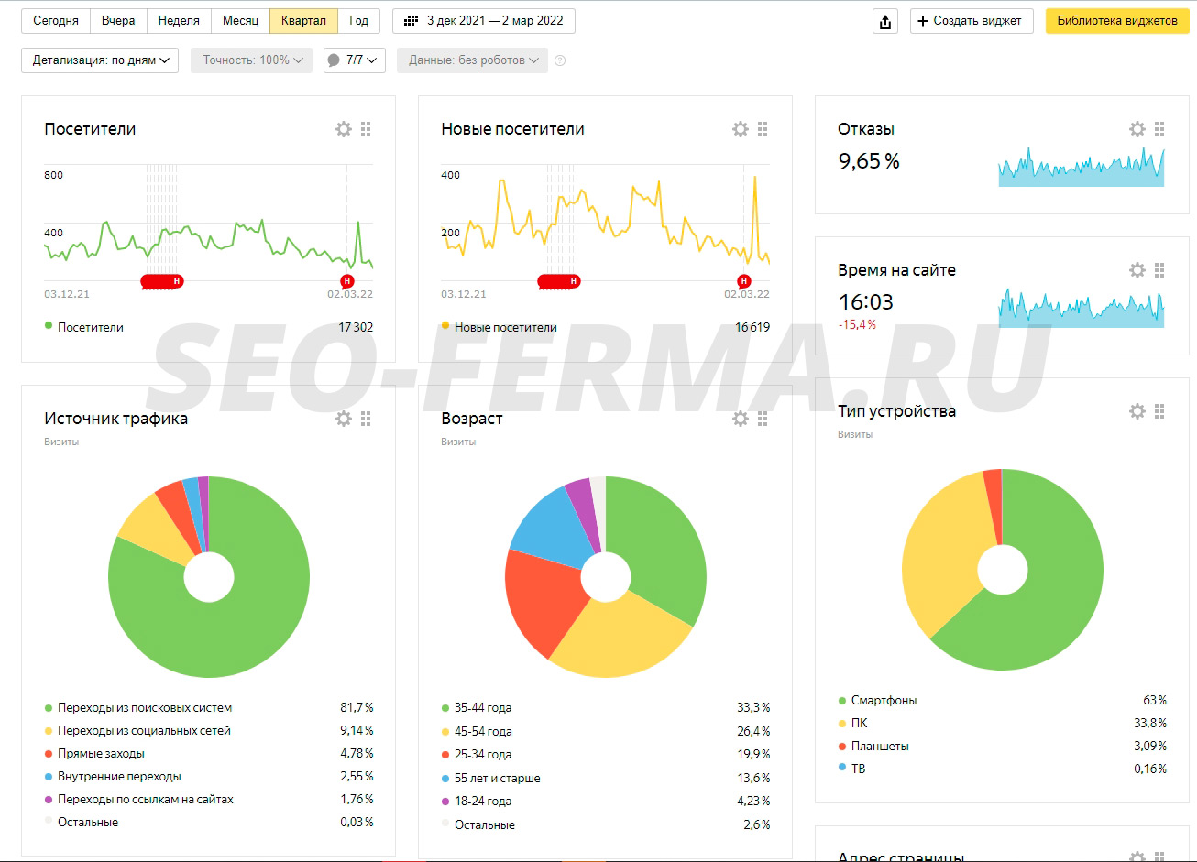Click the Источник трафика widget title
Screen dimensions: 1197x862
tap(116, 419)
